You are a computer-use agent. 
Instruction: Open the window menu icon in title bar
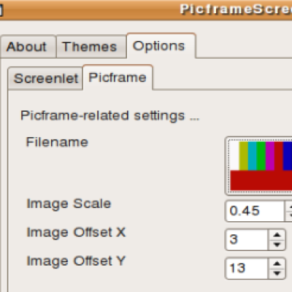[x=1, y=10]
